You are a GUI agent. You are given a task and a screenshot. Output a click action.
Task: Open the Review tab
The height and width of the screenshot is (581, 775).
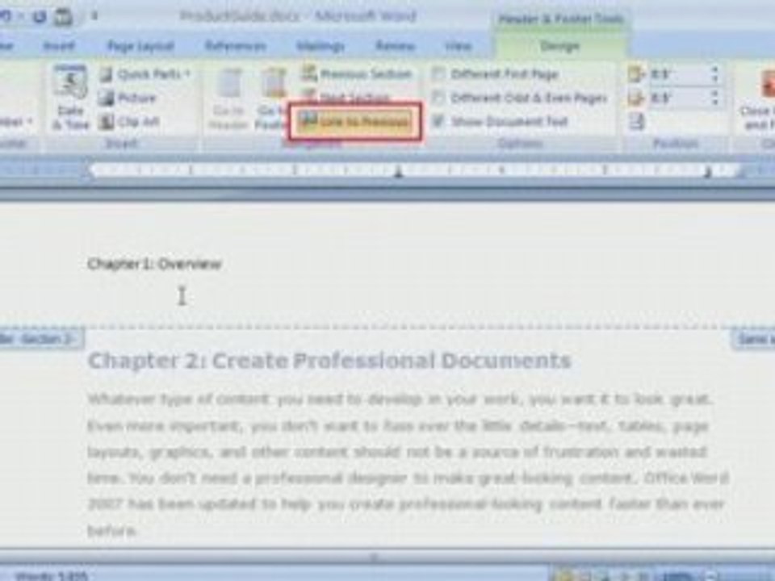pyautogui.click(x=395, y=47)
